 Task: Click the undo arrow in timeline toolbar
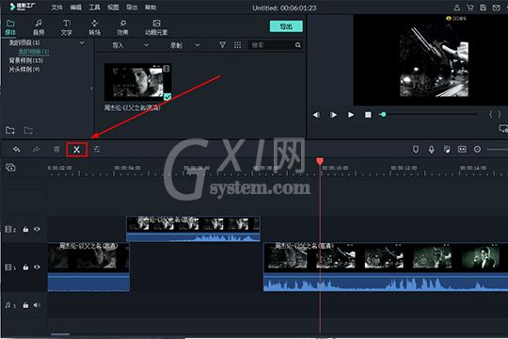click(17, 150)
